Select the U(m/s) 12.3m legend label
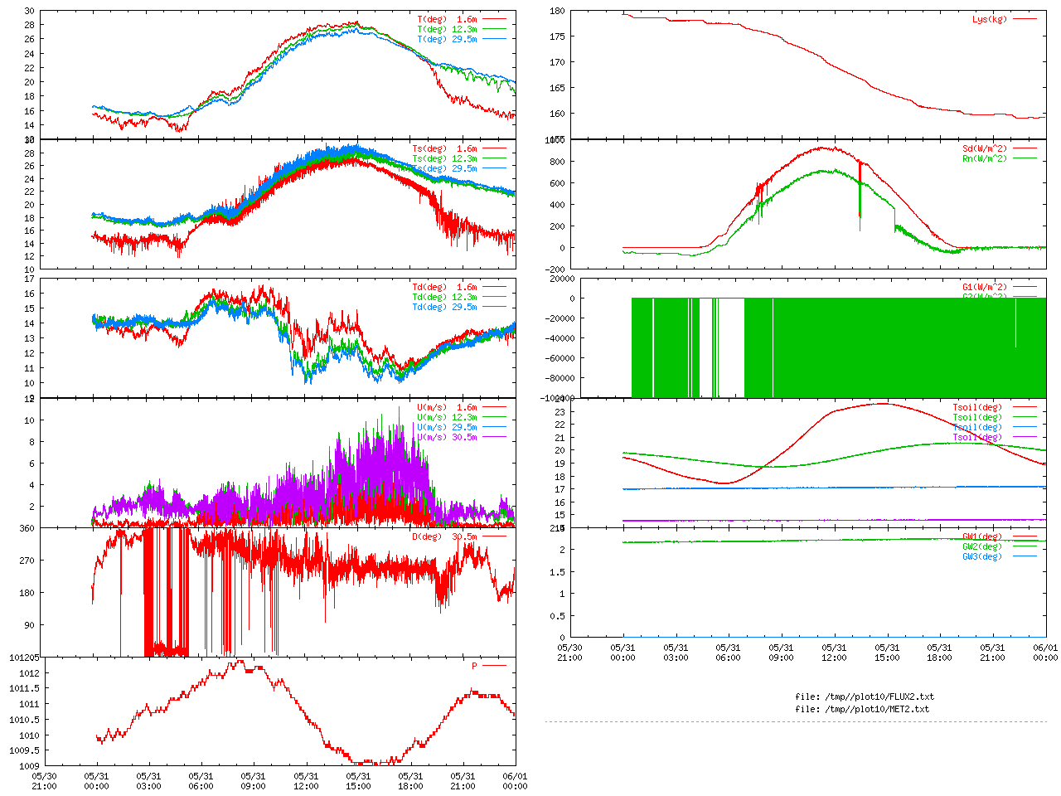 [x=447, y=417]
